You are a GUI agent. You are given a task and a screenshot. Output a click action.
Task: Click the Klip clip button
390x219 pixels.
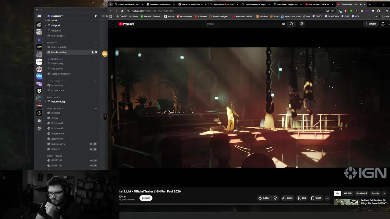(x=302, y=198)
